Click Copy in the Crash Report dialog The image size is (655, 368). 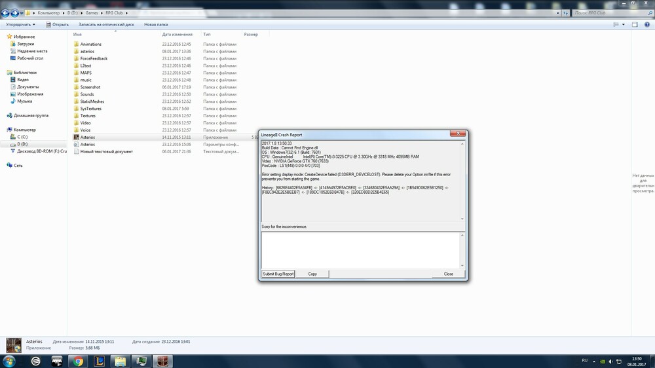(312, 274)
